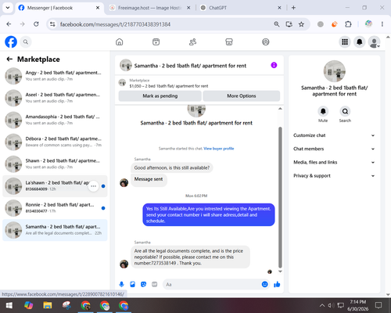
Task: Open the View buyer profile link
Action: (219, 149)
